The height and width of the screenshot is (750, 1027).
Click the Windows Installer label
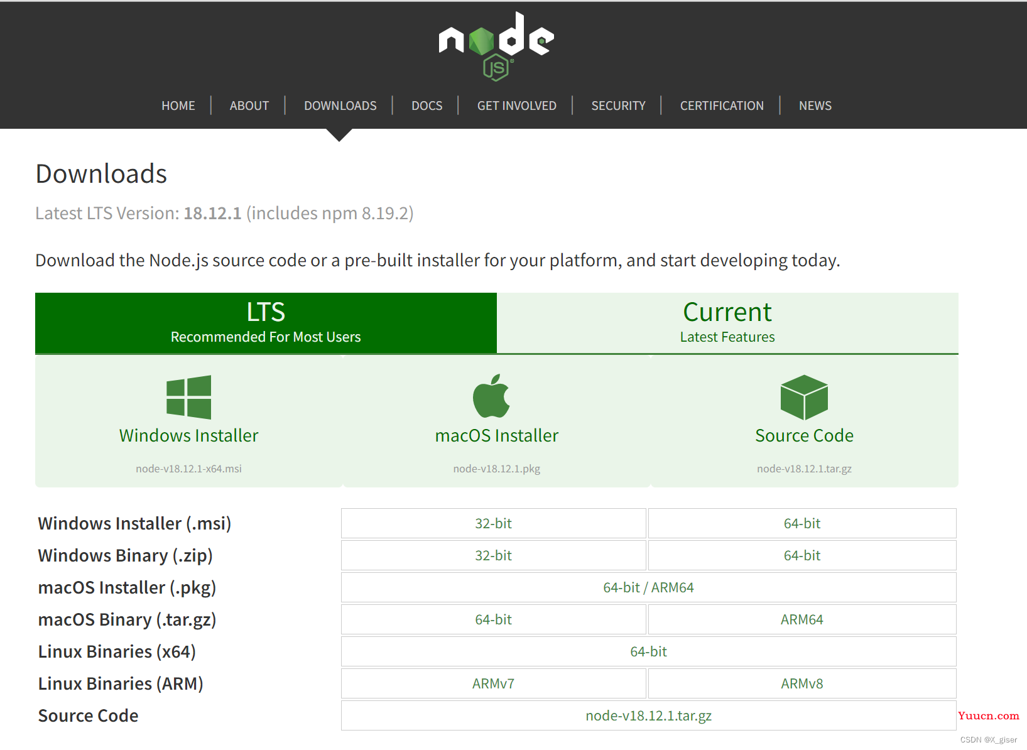(x=188, y=435)
